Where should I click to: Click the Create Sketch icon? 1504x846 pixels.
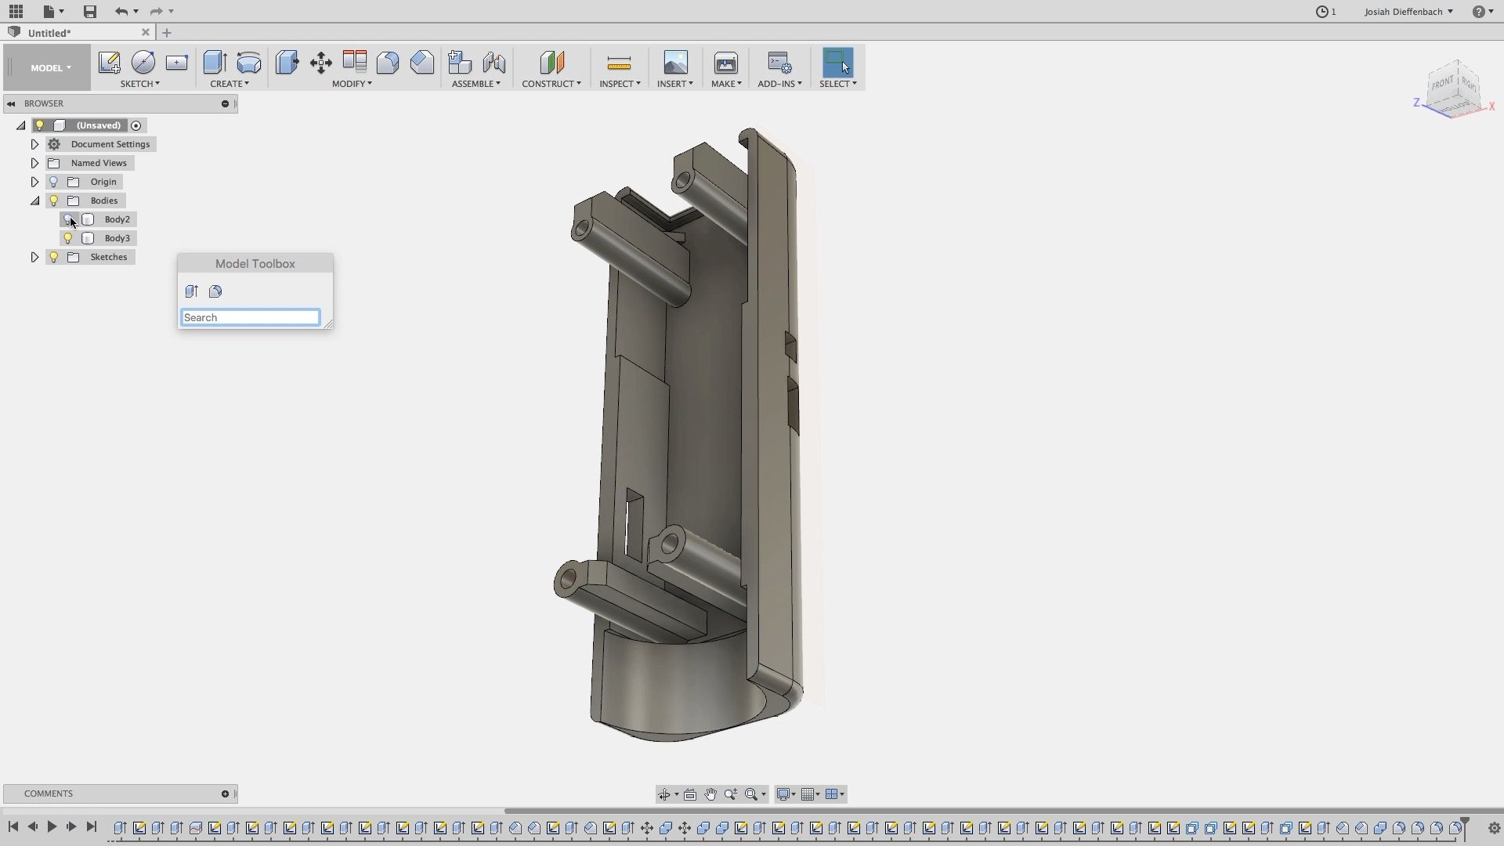[x=109, y=63]
